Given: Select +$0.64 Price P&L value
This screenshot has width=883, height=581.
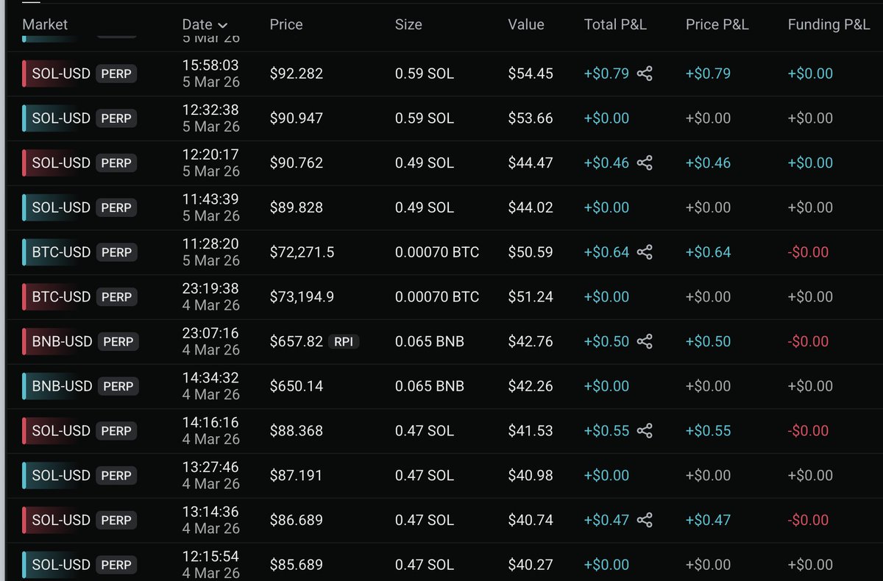Looking at the screenshot, I should click(708, 252).
